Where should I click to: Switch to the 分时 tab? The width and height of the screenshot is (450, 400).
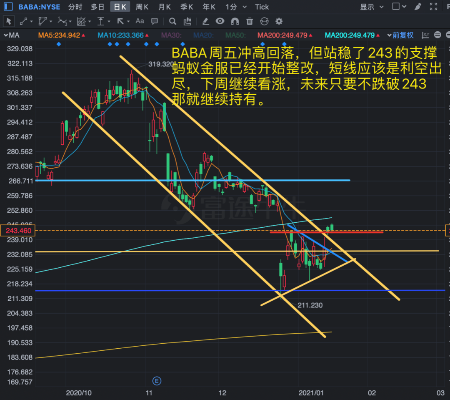pos(75,7)
